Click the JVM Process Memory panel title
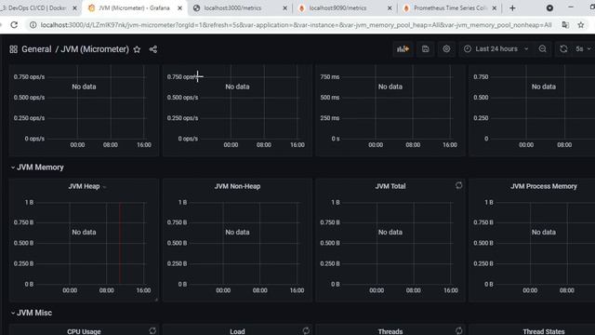Viewport: 595px width, 335px height. coord(543,186)
